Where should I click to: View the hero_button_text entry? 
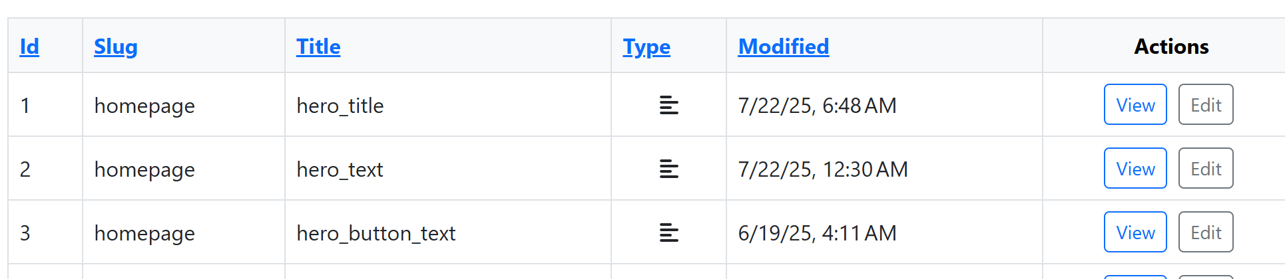pos(1135,232)
